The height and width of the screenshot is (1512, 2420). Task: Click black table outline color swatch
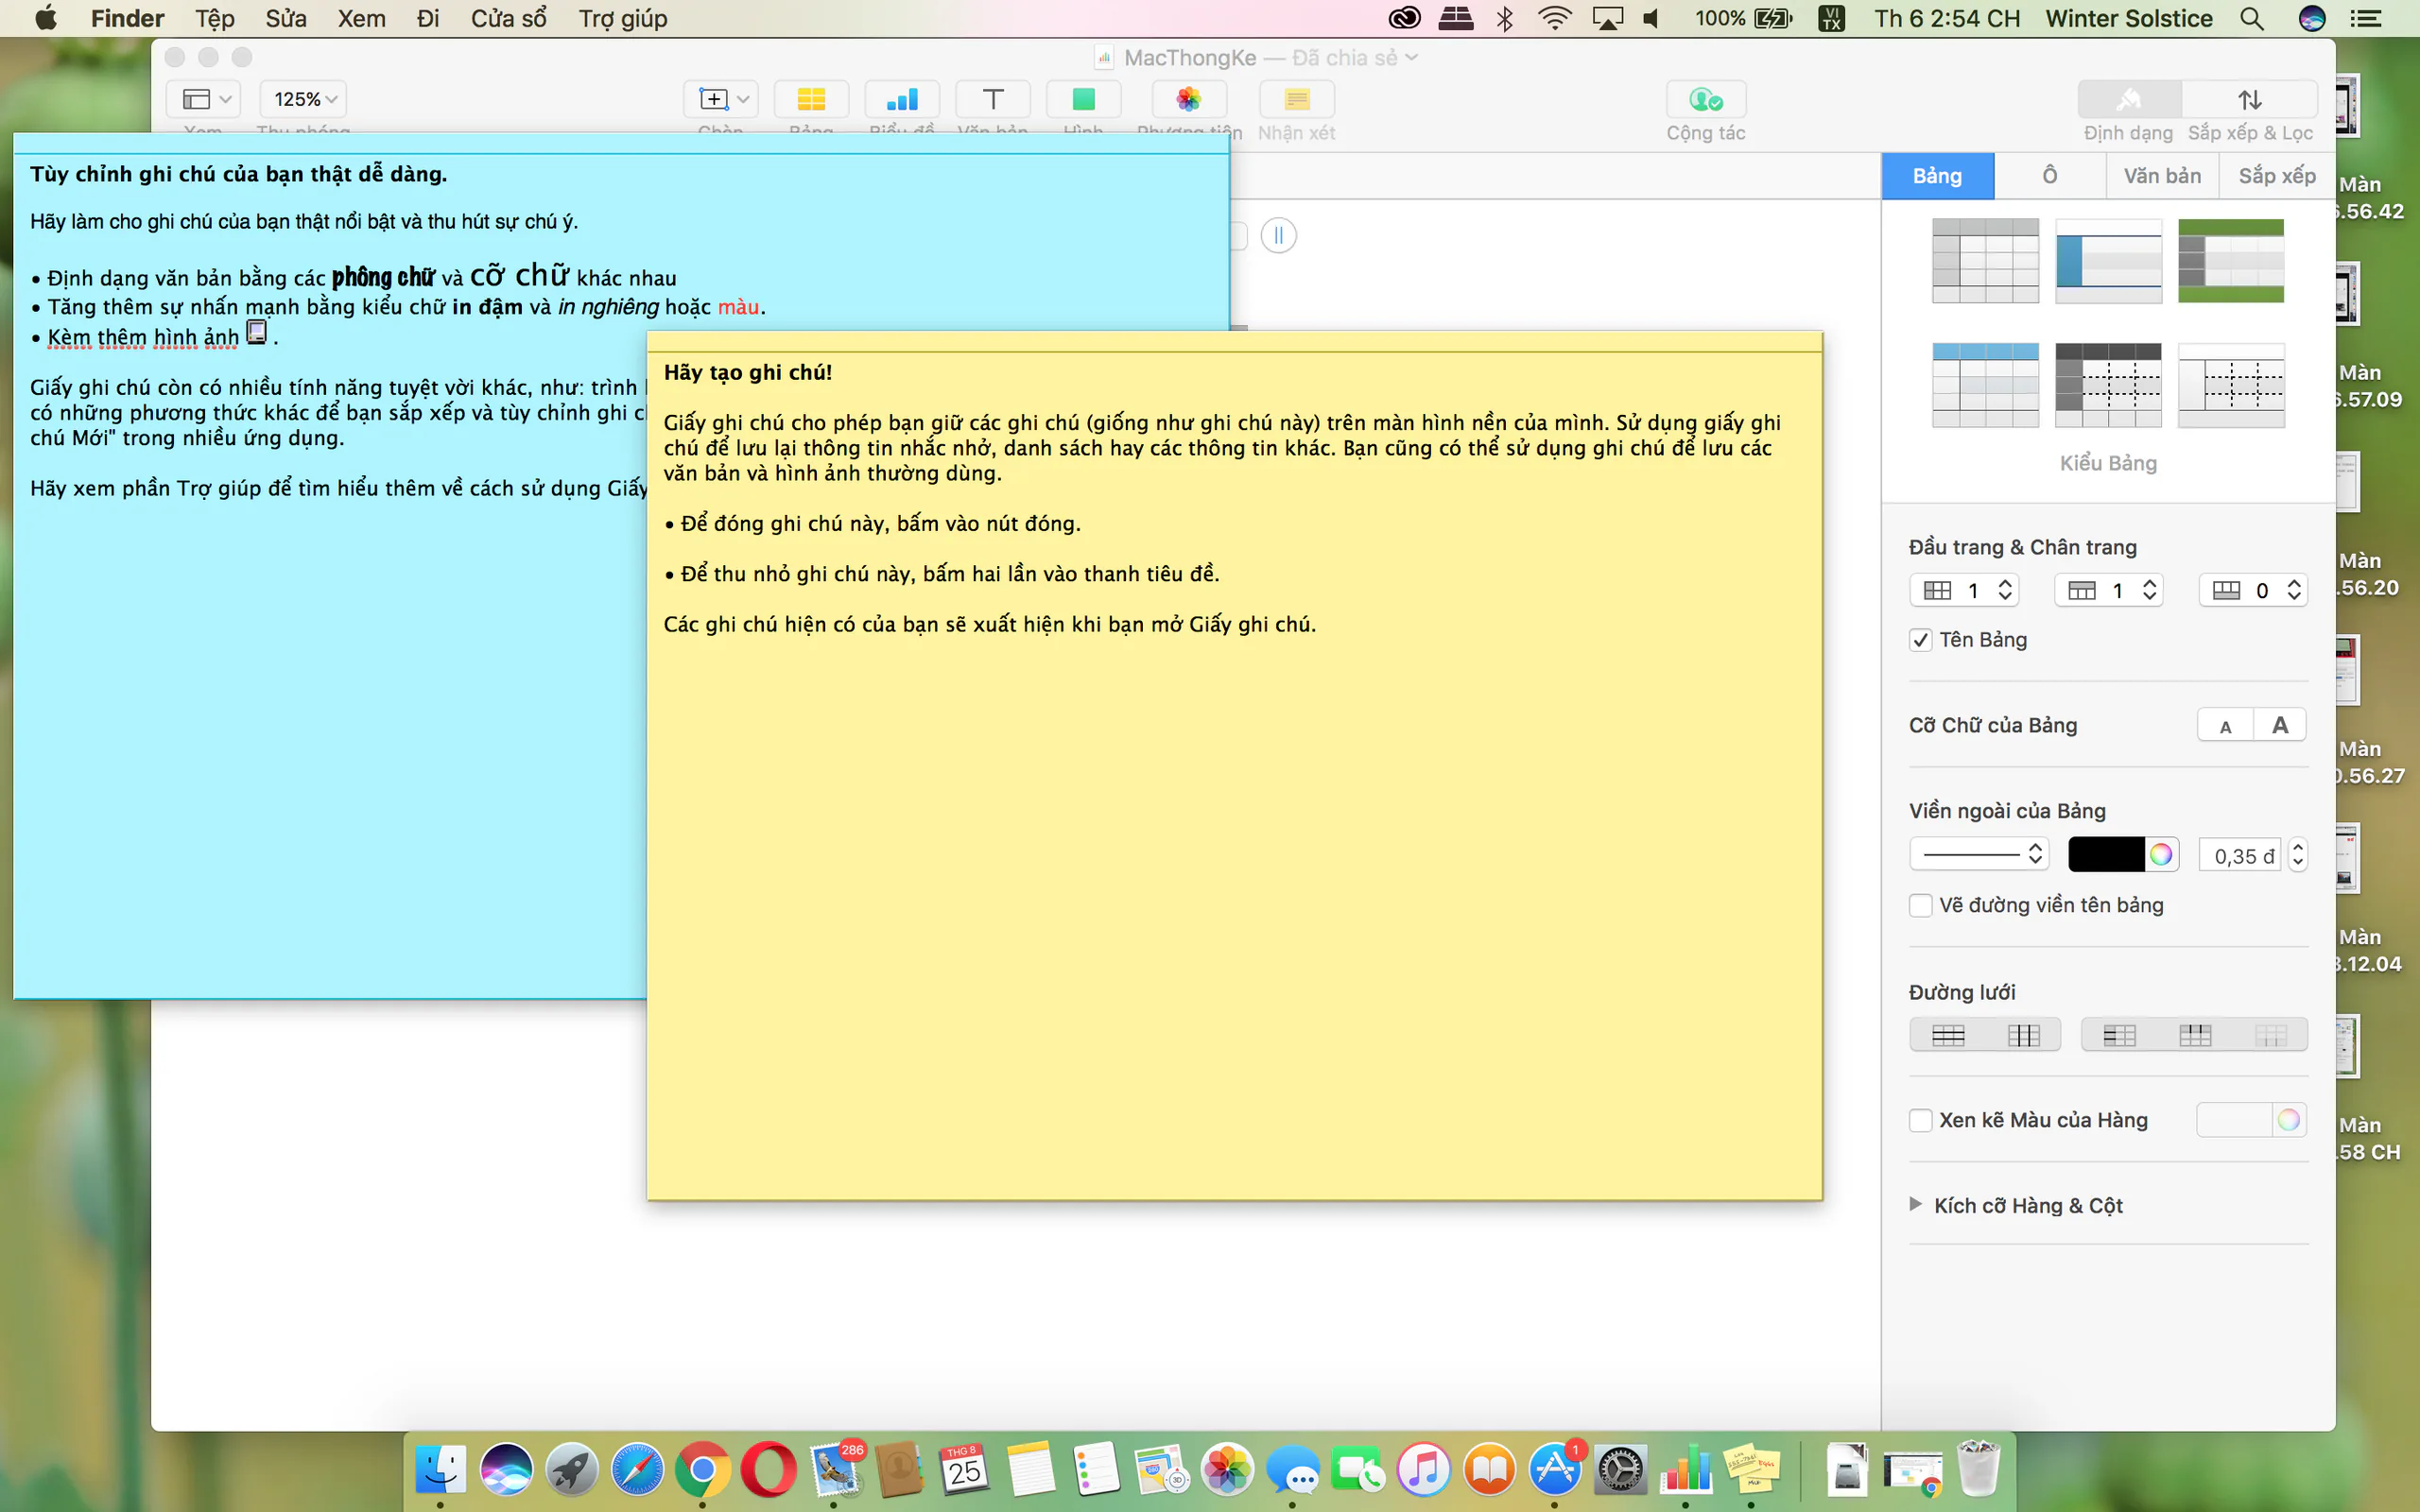point(2106,854)
